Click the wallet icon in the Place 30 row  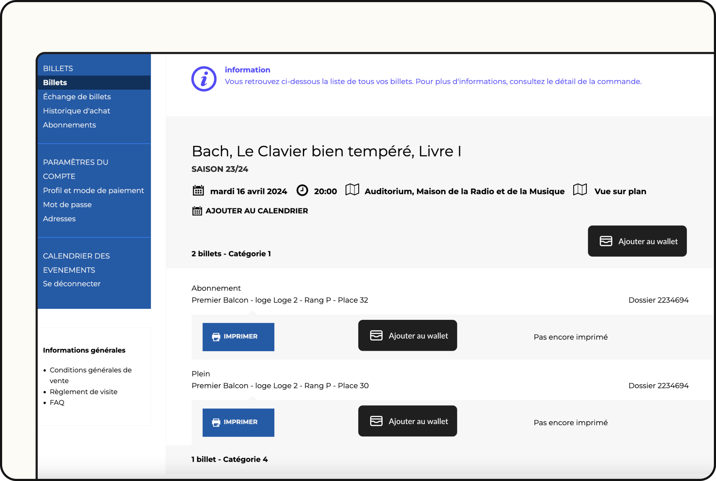tap(376, 421)
